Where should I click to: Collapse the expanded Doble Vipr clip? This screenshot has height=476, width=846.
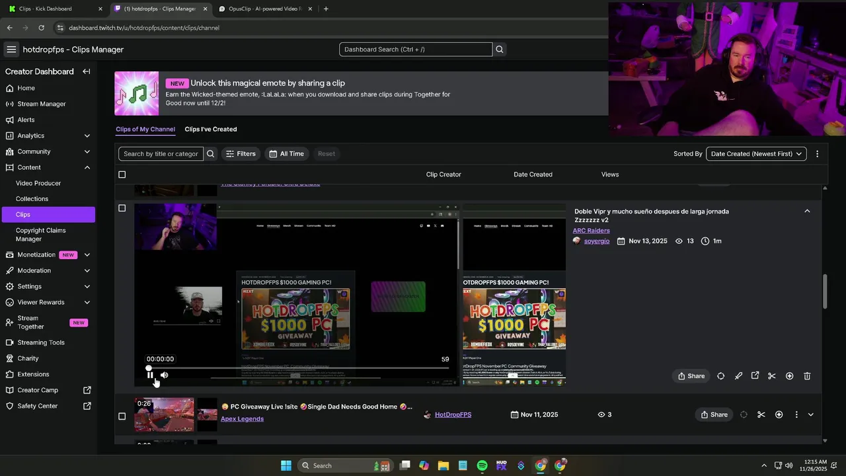point(807,211)
